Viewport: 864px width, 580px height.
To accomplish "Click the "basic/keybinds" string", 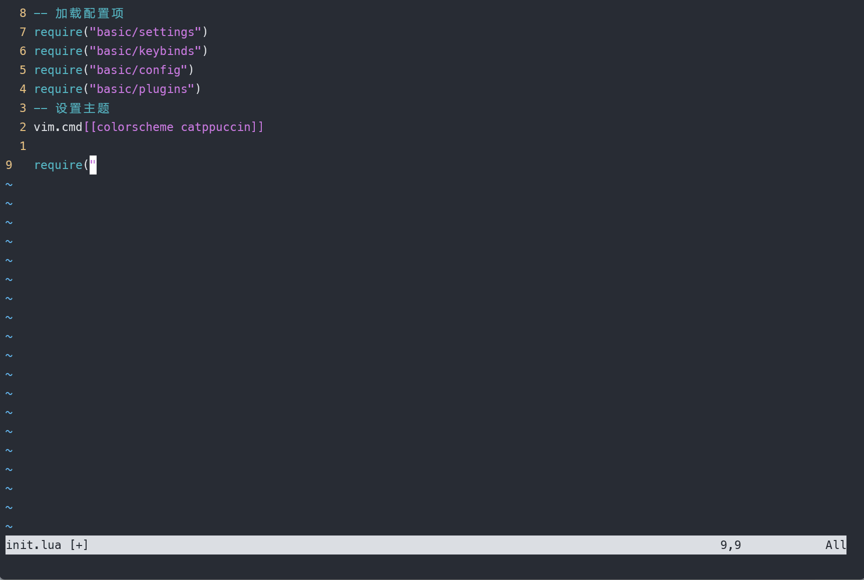I will point(145,51).
